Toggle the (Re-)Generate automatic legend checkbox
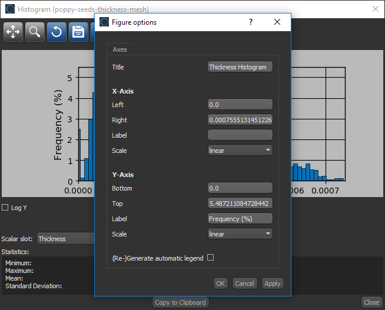The width and height of the screenshot is (385, 310). click(210, 258)
